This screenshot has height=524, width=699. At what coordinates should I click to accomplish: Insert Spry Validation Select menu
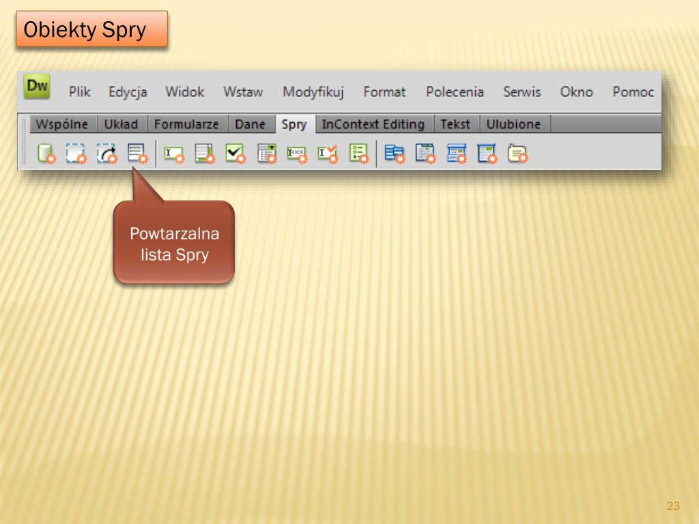pos(267,154)
